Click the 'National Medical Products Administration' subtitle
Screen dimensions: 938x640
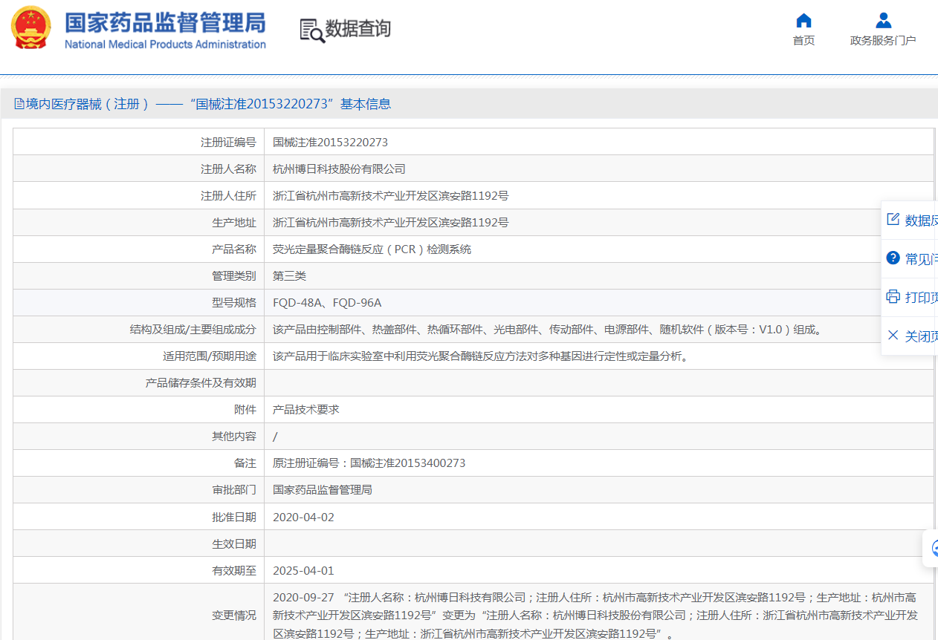click(x=165, y=45)
